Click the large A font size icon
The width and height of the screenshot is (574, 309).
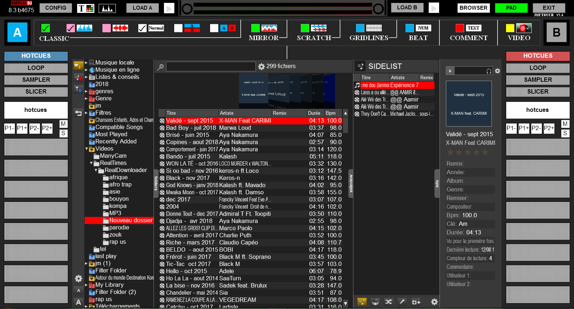tap(79, 302)
